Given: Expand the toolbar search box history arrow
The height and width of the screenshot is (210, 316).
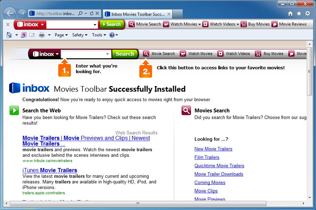Looking at the screenshot, I should coord(95,25).
